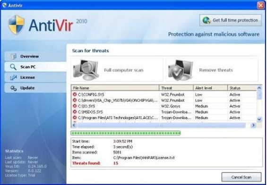Click red threat icon beside C:\MSDOS.SYS
Image resolution: width=267 pixels, height=185 pixels.
click(x=75, y=112)
